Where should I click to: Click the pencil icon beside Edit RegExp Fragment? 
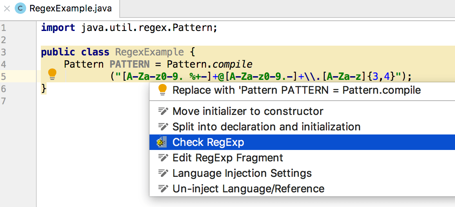pos(163,158)
